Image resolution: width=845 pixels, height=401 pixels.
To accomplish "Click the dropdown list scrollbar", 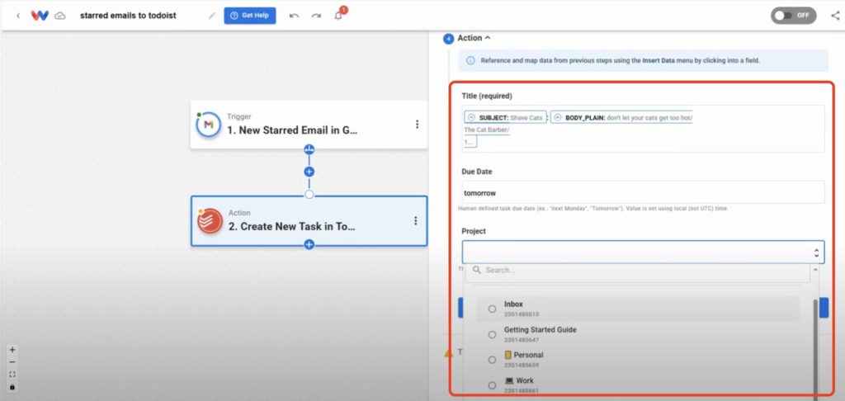I will click(815, 348).
